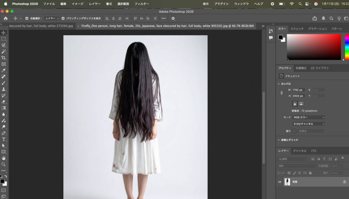Select the Rectangle shape tool

tap(3, 152)
